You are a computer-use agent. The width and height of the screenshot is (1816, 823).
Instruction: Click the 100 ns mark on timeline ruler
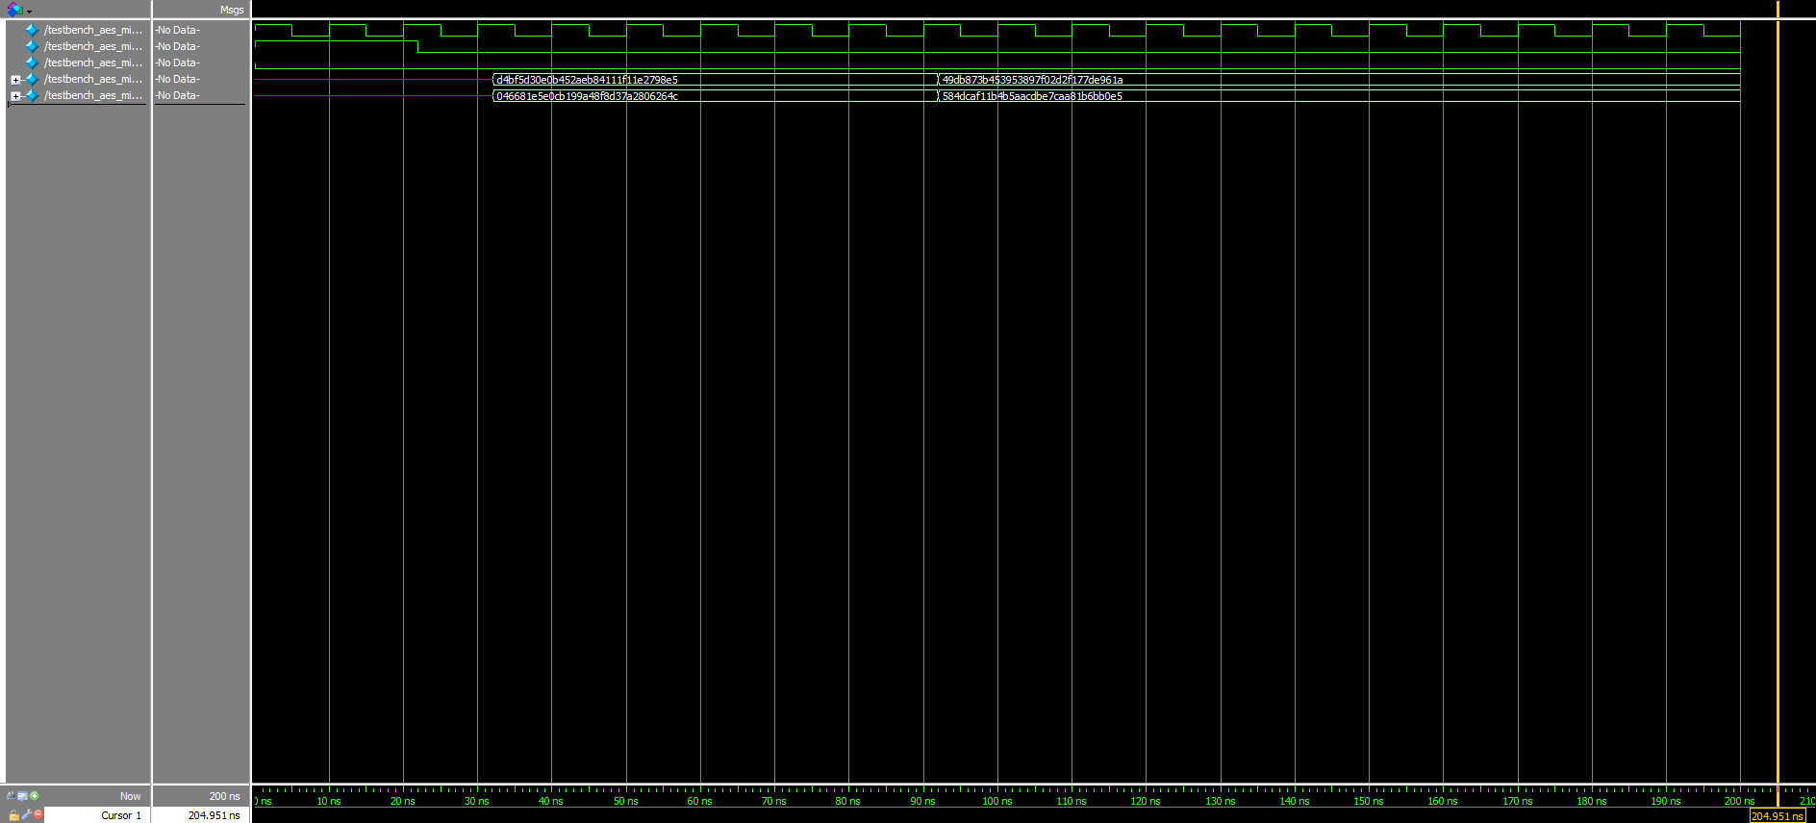997,800
